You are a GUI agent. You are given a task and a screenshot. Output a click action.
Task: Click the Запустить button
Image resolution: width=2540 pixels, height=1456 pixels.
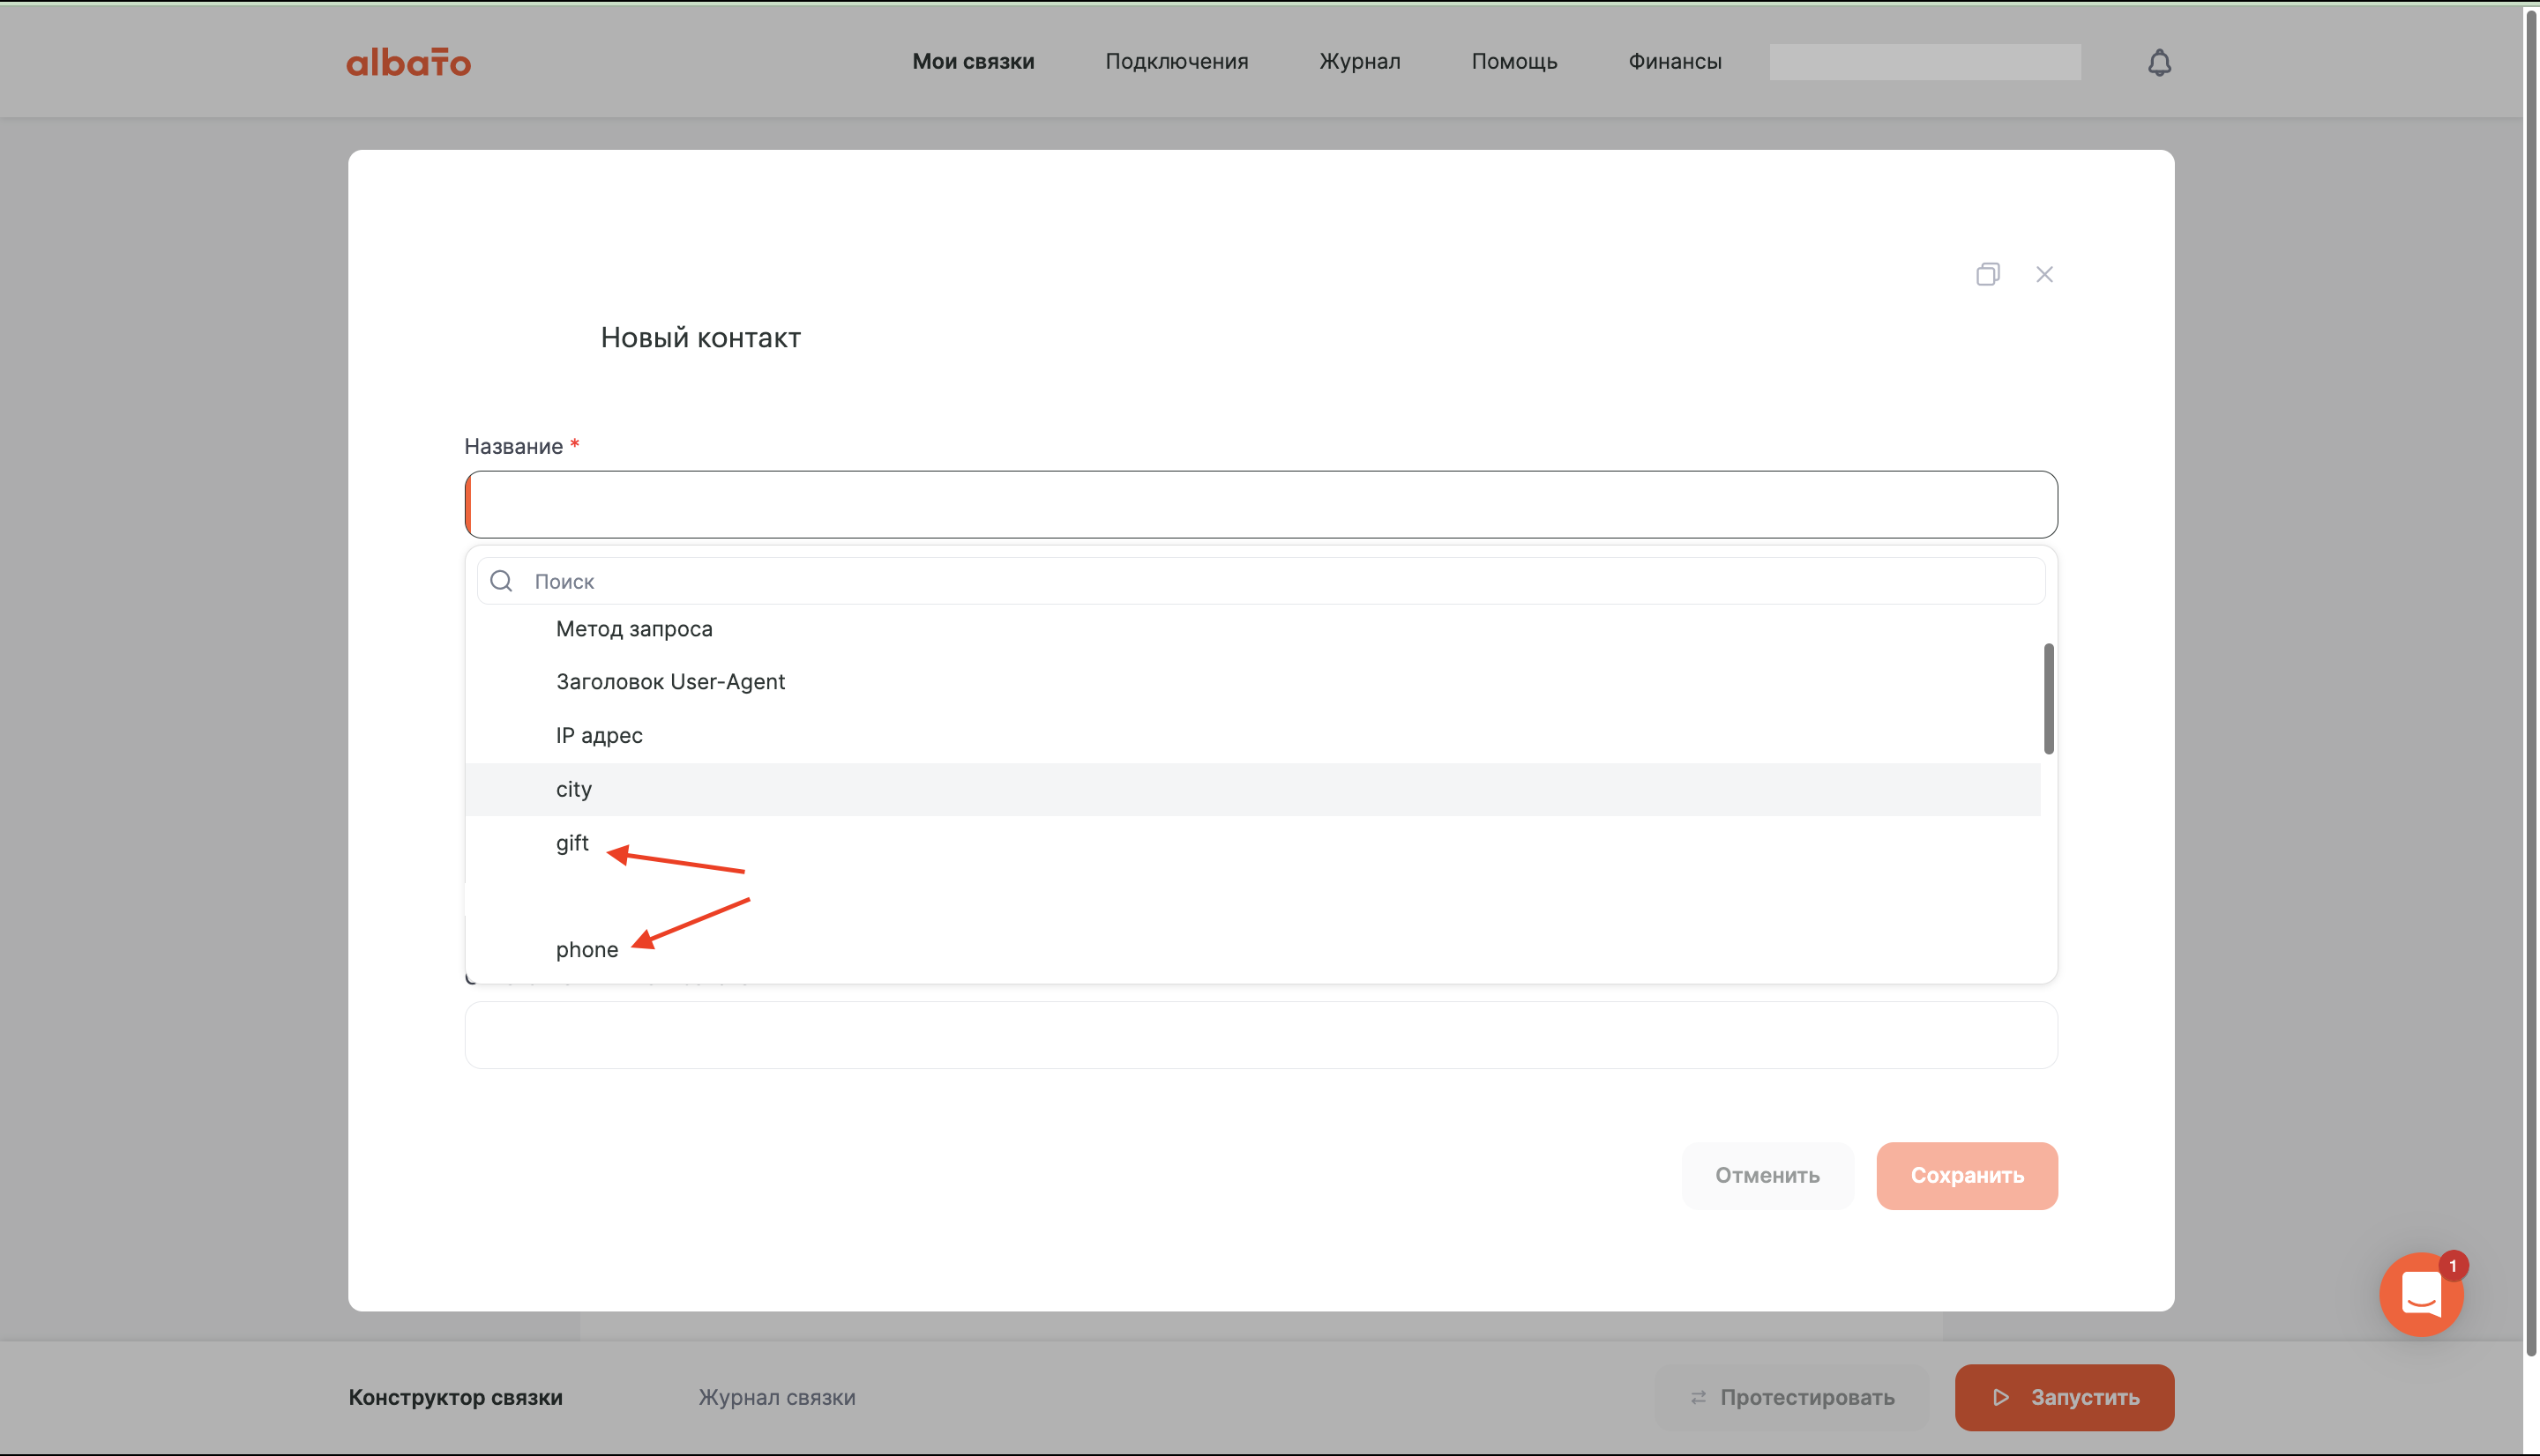pyautogui.click(x=2064, y=1397)
